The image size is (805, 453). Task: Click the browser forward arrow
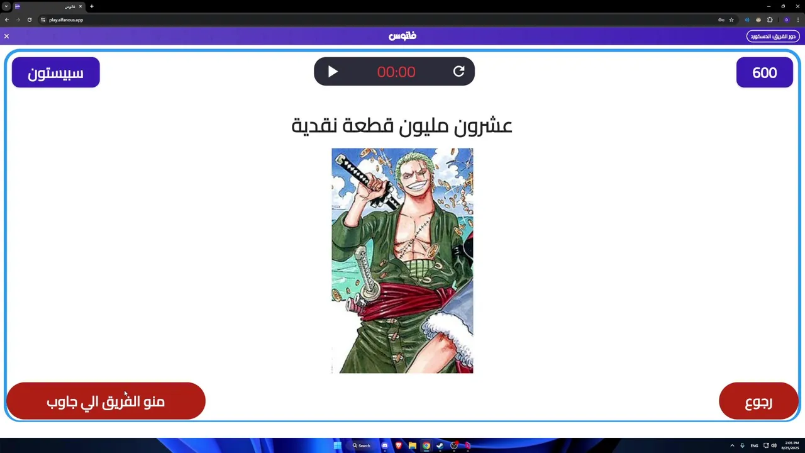pyautogui.click(x=18, y=20)
